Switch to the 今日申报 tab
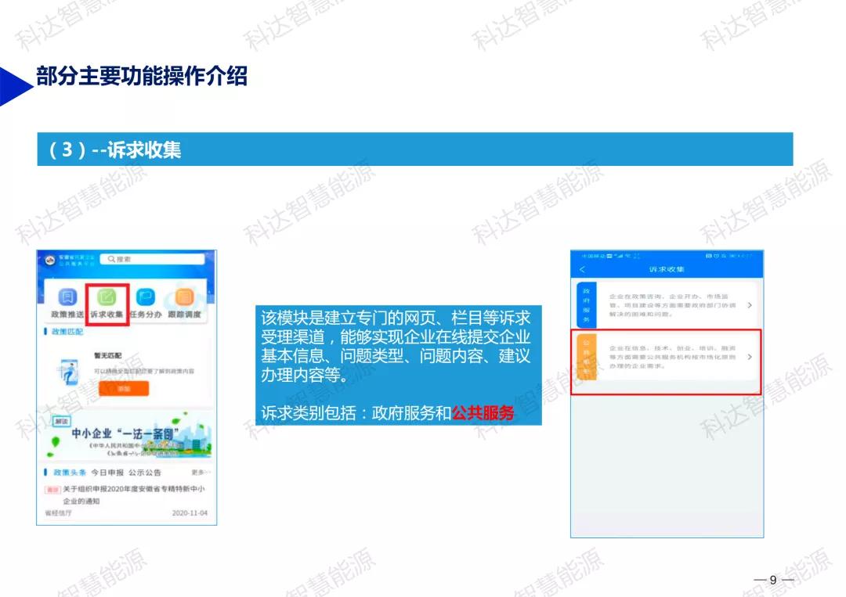Screen dimensions: 846x597 tap(107, 473)
